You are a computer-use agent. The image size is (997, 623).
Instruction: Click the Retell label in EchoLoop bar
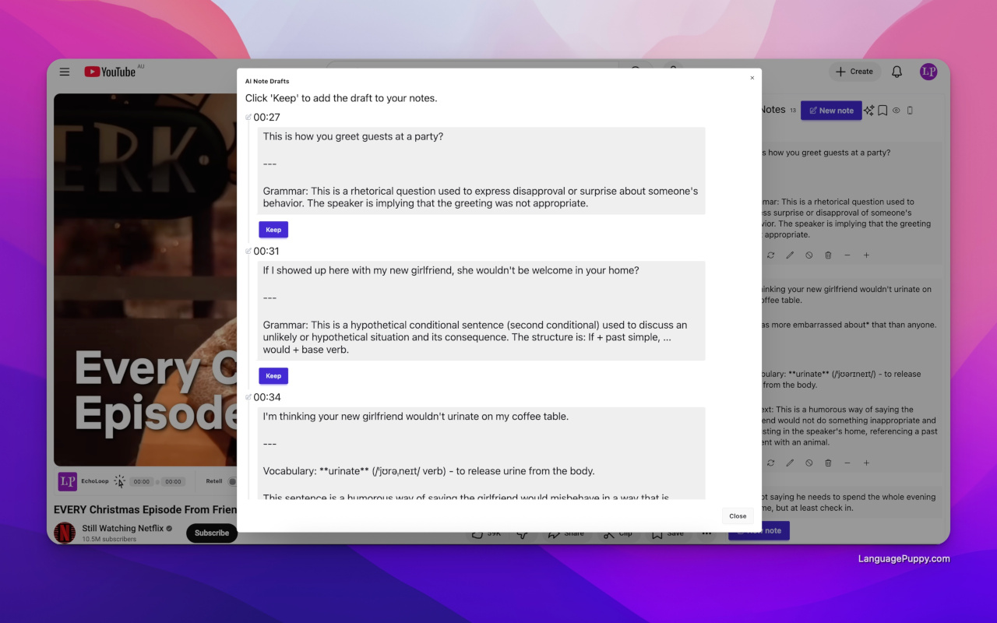214,481
